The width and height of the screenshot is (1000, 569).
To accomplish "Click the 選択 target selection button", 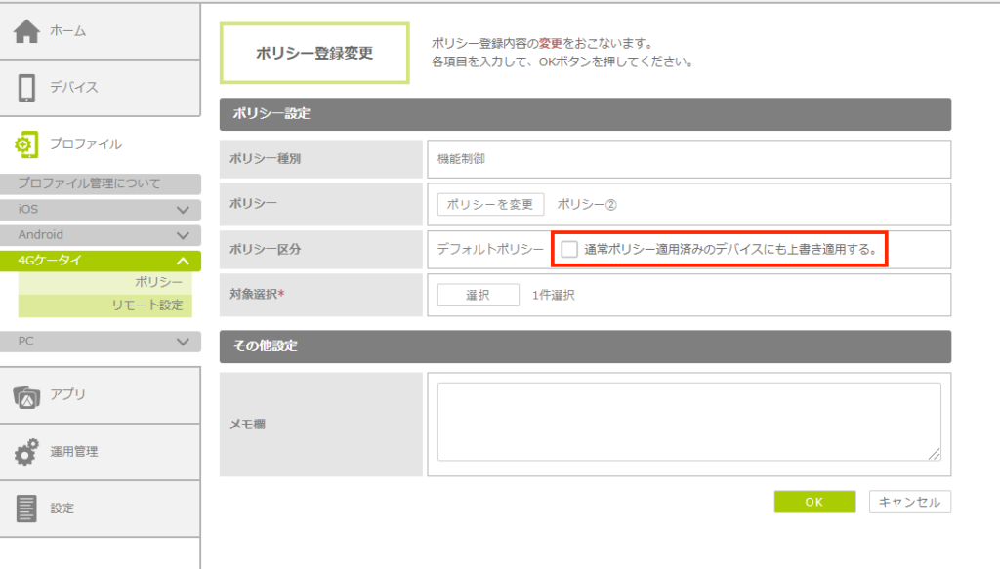I will (x=478, y=295).
